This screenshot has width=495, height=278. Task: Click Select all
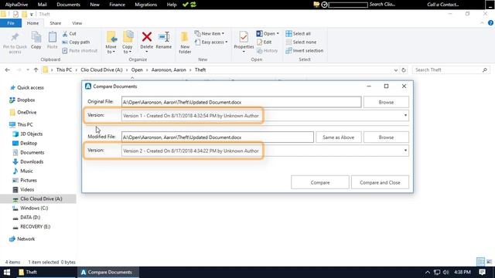click(298, 33)
